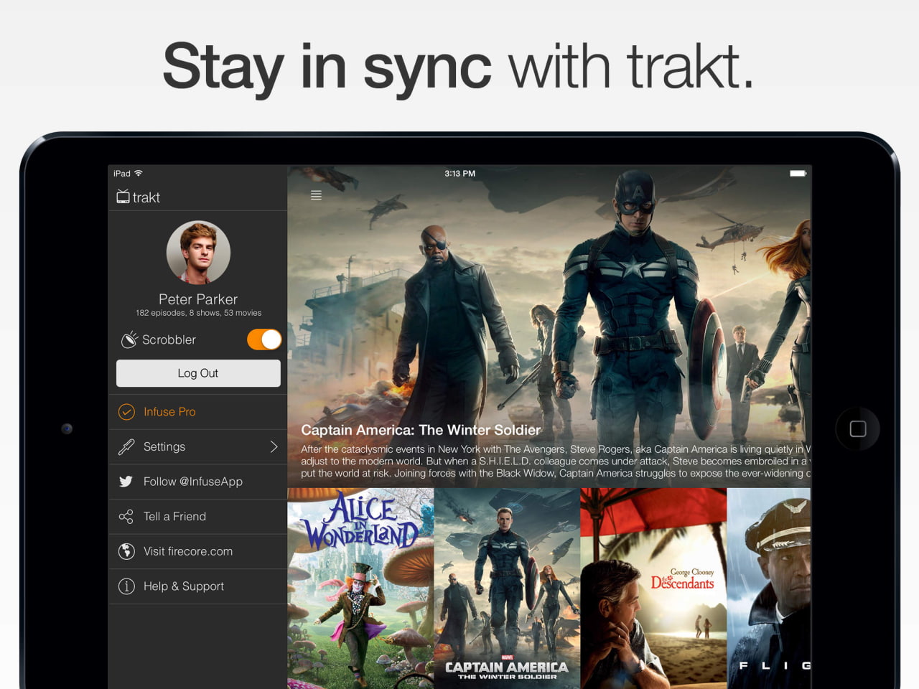Screen dimensions: 919x689
Task: Click the battery icon in the status bar
Action: point(797,173)
